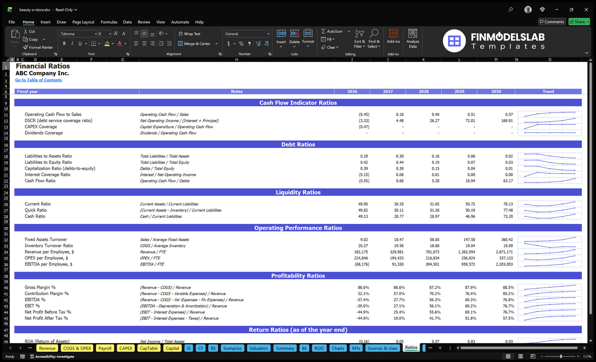
Task: Apply percent style number formatting
Action: click(241, 43)
